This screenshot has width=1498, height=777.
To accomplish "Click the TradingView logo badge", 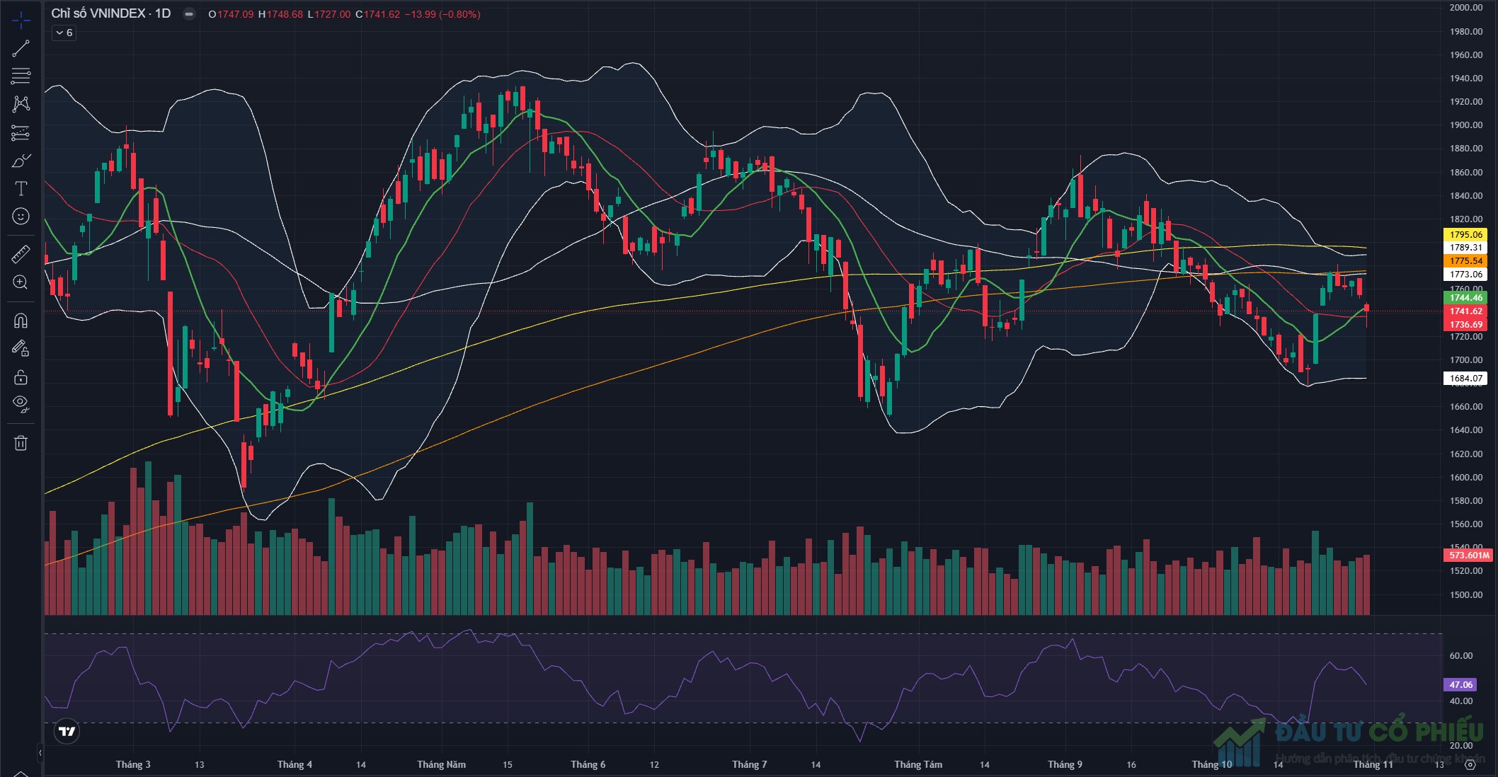I will [67, 731].
